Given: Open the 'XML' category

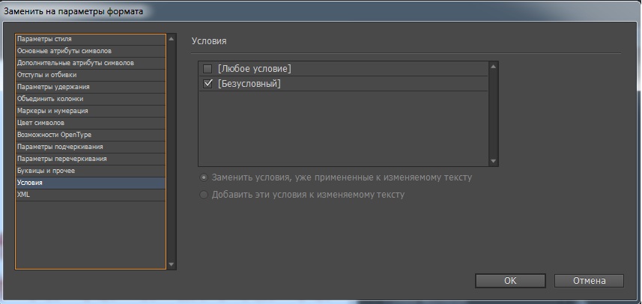Looking at the screenshot, I should click(91, 195).
